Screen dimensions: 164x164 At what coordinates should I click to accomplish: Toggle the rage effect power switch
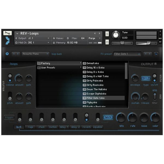30,117
